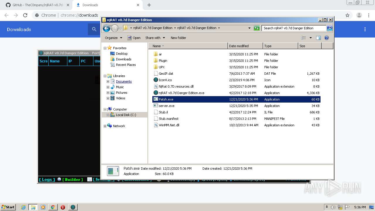This screenshot has width=375, height=211.
Task: Select the Stub.il file icon
Action: (x=156, y=112)
